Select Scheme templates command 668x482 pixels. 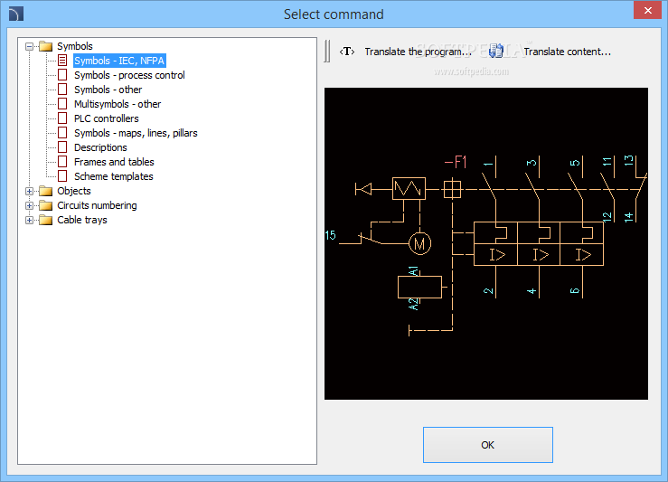pyautogui.click(x=114, y=176)
